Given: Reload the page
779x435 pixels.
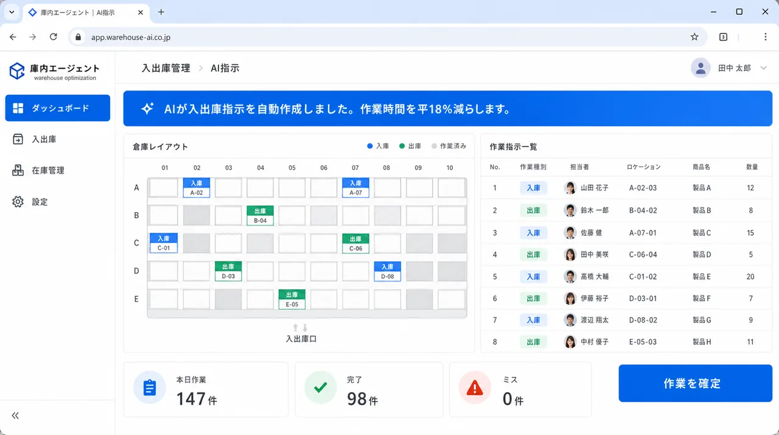Looking at the screenshot, I should [54, 37].
